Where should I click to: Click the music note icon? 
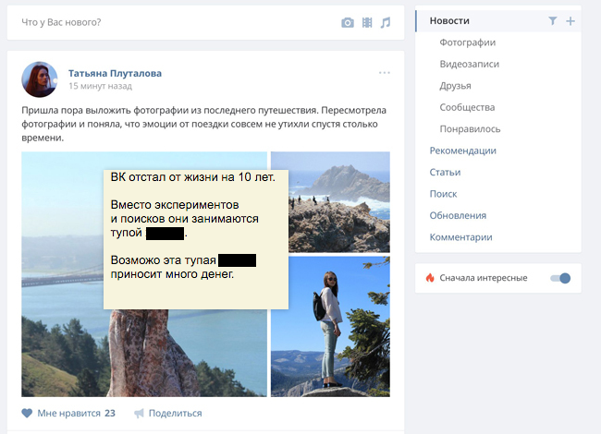386,22
